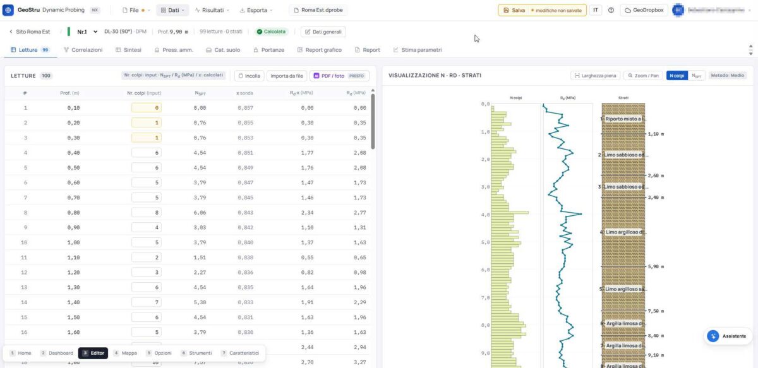The image size is (758, 368).
Task: Click layer label 'Riporto misto a l...'
Action: click(x=623, y=119)
